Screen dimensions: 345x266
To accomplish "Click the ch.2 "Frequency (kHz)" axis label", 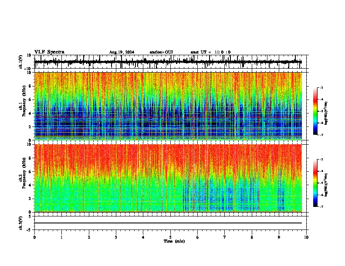I will click(x=24, y=173).
